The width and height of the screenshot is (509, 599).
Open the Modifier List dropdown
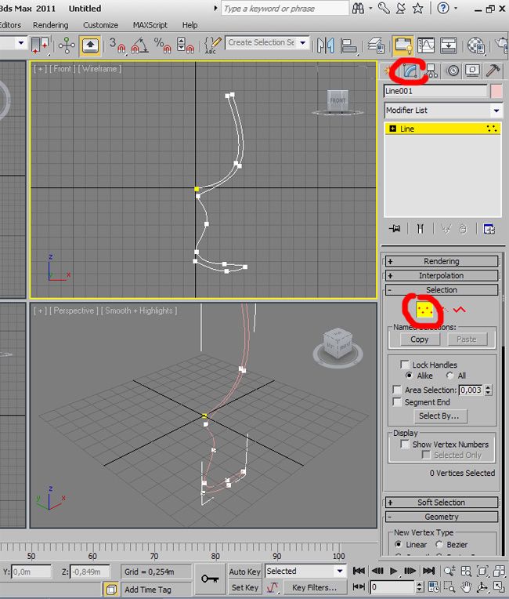[x=496, y=111]
